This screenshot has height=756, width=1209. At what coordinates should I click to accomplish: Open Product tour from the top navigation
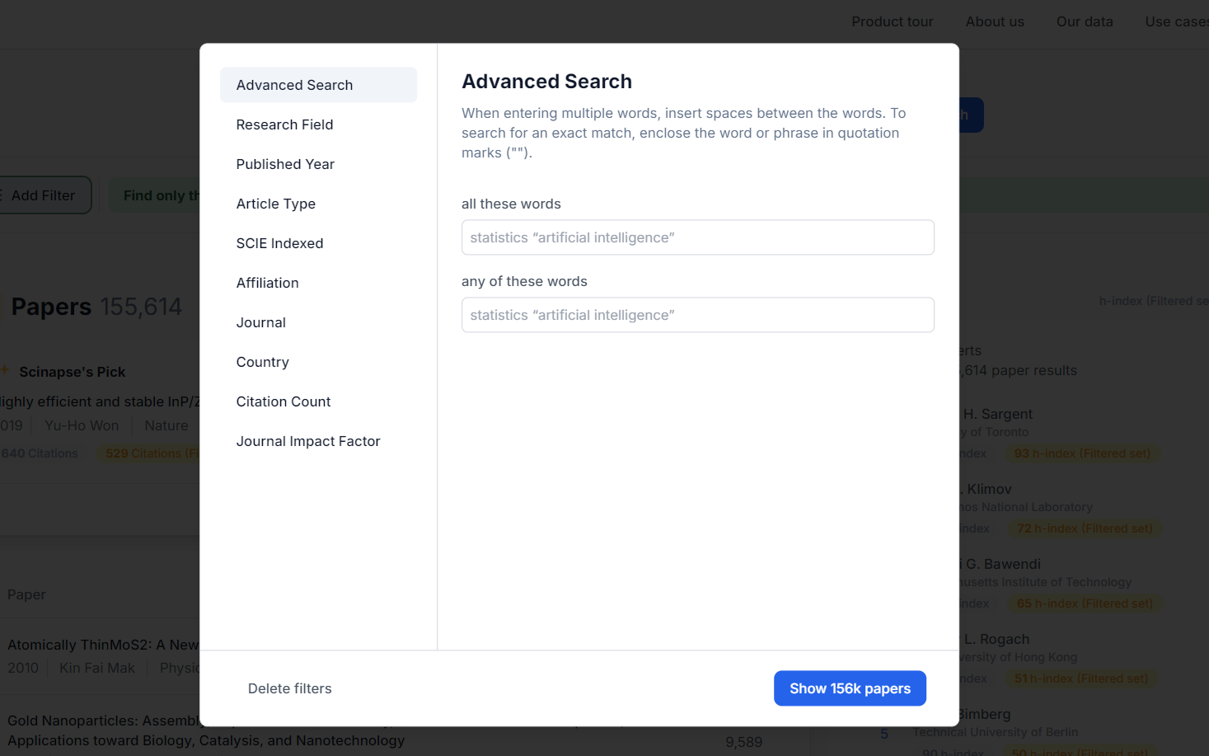[x=893, y=21]
